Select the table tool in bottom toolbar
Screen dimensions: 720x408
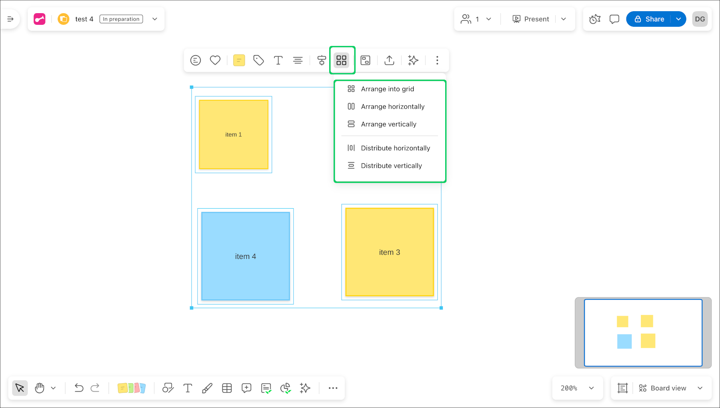227,388
